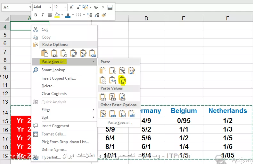253x164 pixels.
Task: Click Increase Font Size in mini toolbar
Action: pyautogui.click(x=71, y=7)
